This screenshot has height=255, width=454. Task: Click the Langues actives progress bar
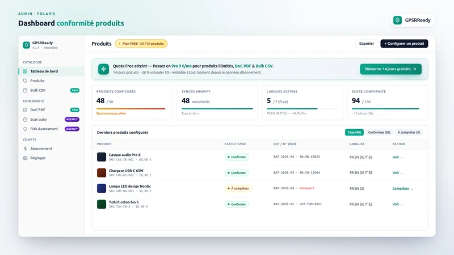[x=302, y=109]
